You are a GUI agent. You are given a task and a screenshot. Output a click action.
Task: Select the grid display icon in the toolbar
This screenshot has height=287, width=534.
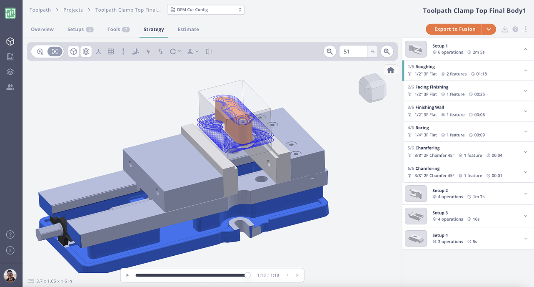[111, 51]
